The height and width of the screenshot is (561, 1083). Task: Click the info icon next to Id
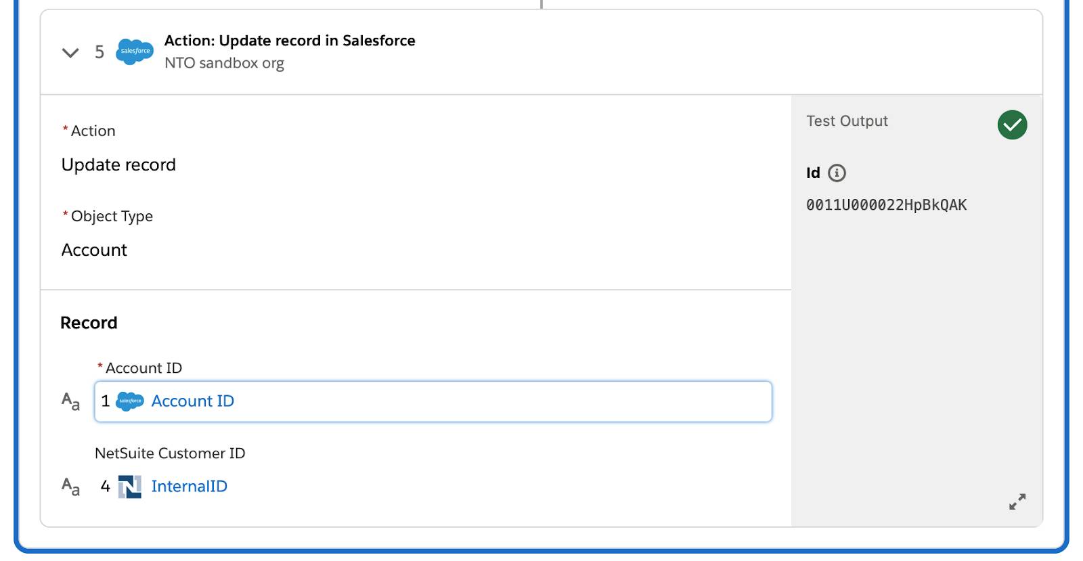(x=837, y=173)
